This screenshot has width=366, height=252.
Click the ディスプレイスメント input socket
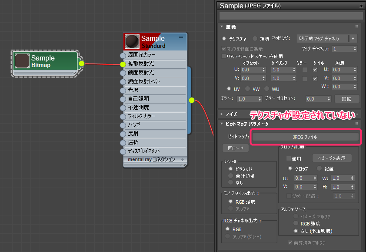point(123,151)
